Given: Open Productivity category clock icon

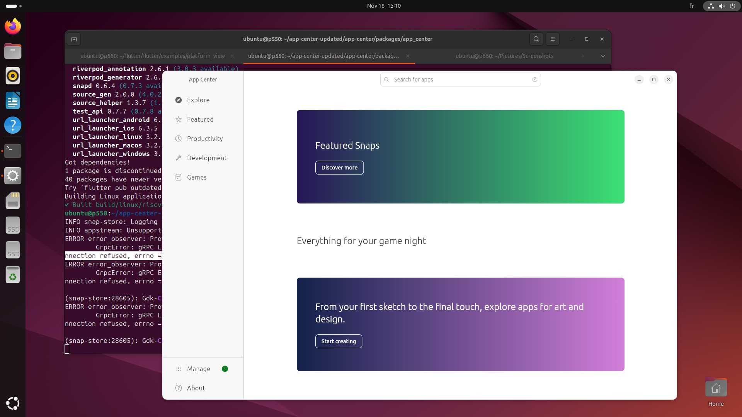Looking at the screenshot, I should 179,139.
